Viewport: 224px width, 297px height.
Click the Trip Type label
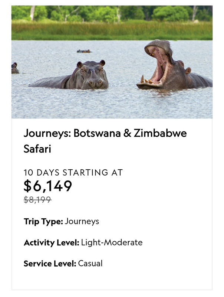pyautogui.click(x=43, y=221)
